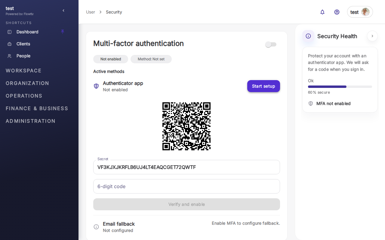Open the test user account menu
385x240 pixels.
point(360,12)
